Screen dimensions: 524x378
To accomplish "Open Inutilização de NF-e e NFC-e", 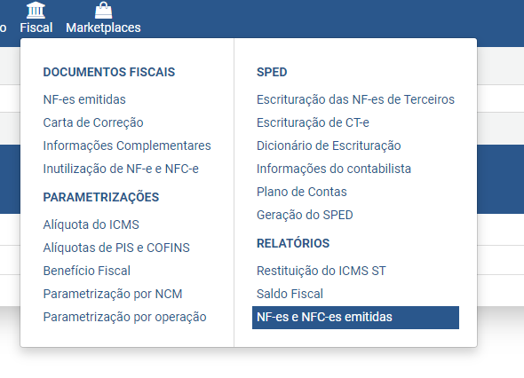I will (x=121, y=169).
